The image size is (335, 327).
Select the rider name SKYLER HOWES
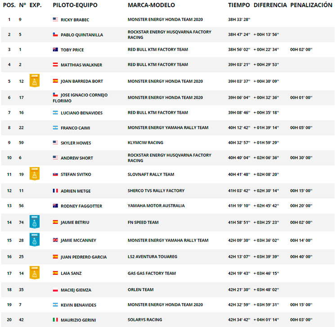click(x=76, y=143)
